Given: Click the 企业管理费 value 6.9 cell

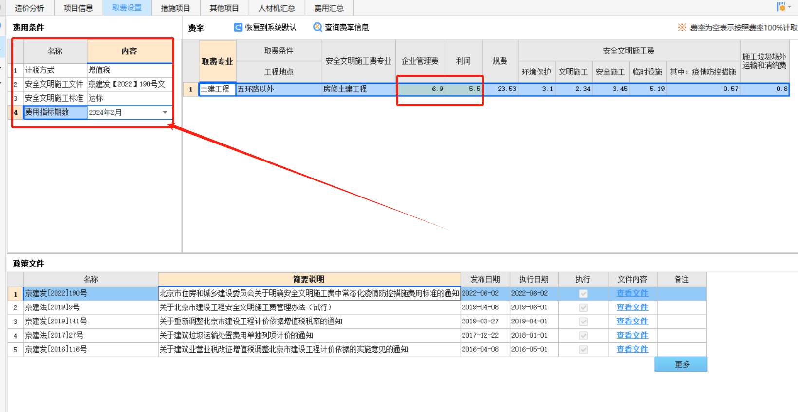Looking at the screenshot, I should pyautogui.click(x=420, y=89).
